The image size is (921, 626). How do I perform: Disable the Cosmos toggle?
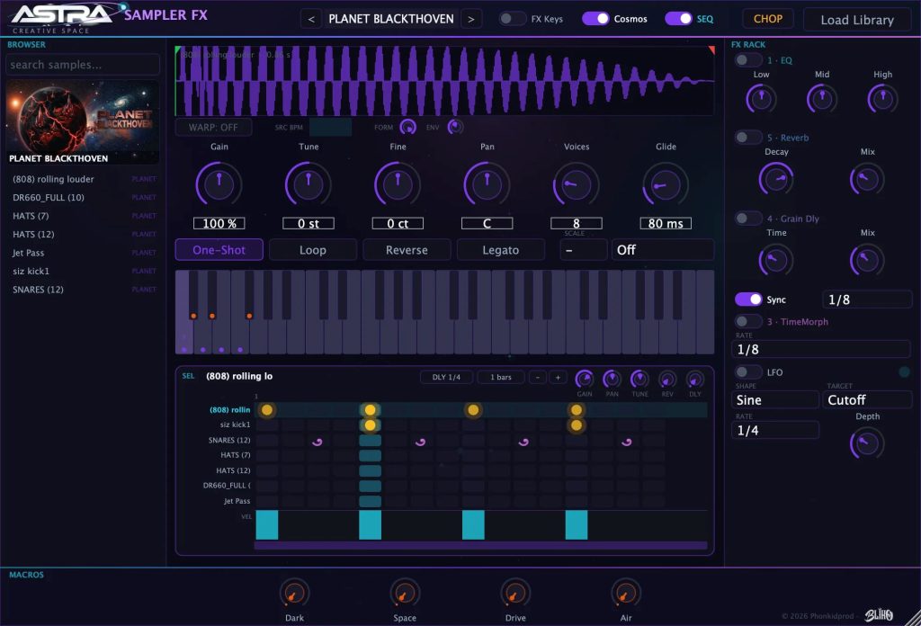click(595, 19)
